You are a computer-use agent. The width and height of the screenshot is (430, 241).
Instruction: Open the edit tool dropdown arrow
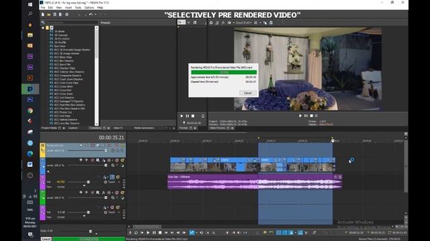[196, 233]
